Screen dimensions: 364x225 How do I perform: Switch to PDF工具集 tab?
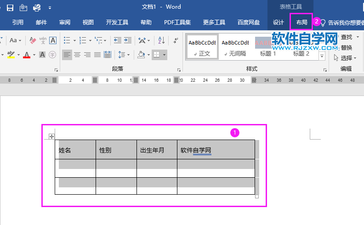tap(177, 22)
